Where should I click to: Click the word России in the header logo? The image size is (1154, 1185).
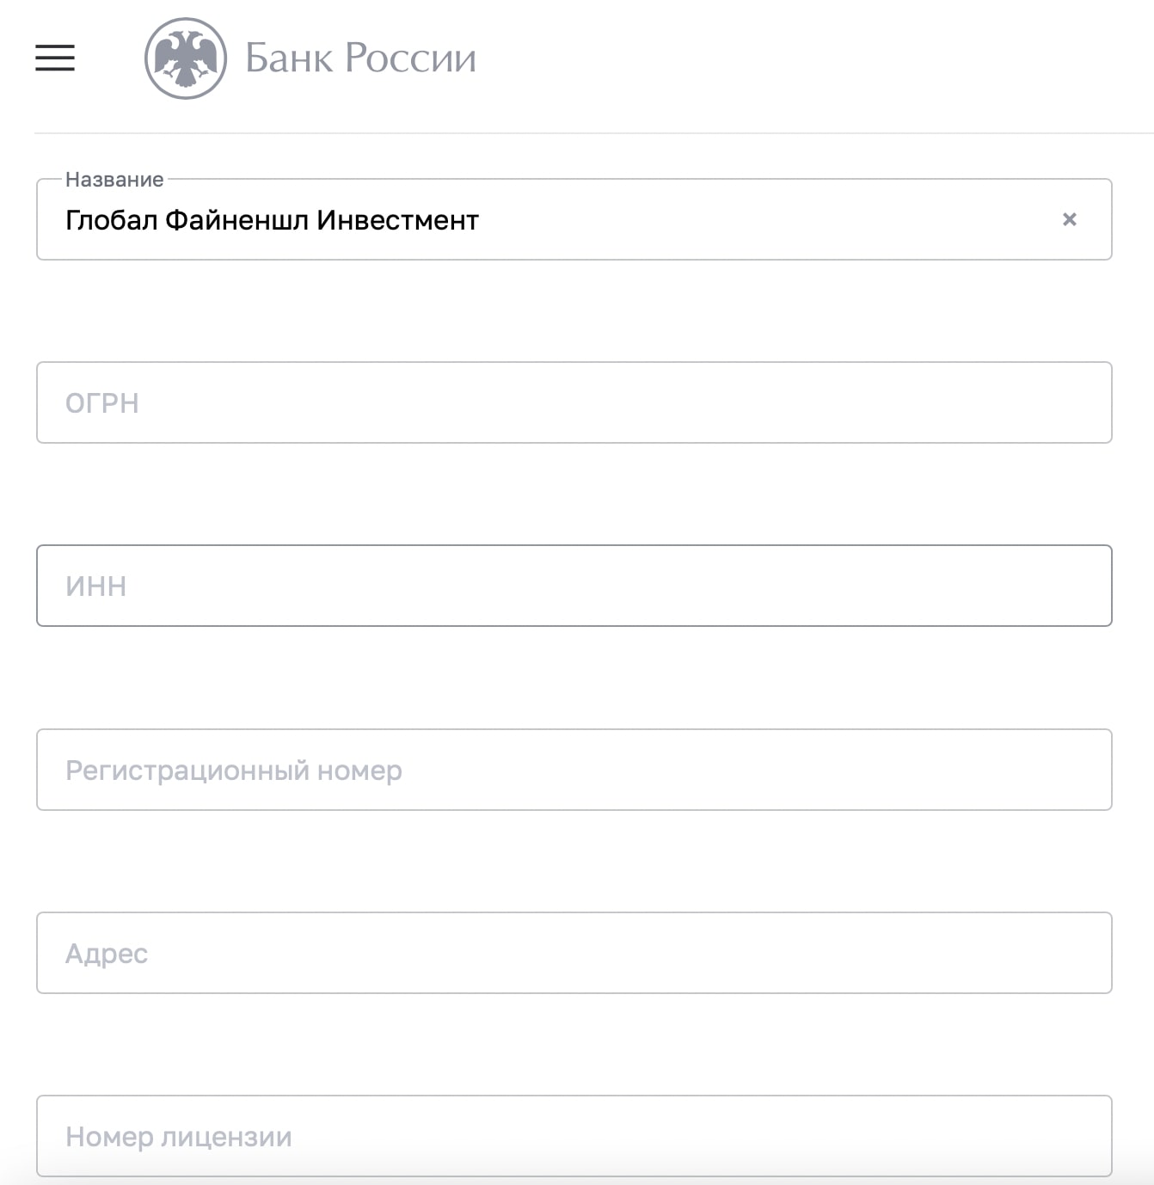[x=410, y=58]
